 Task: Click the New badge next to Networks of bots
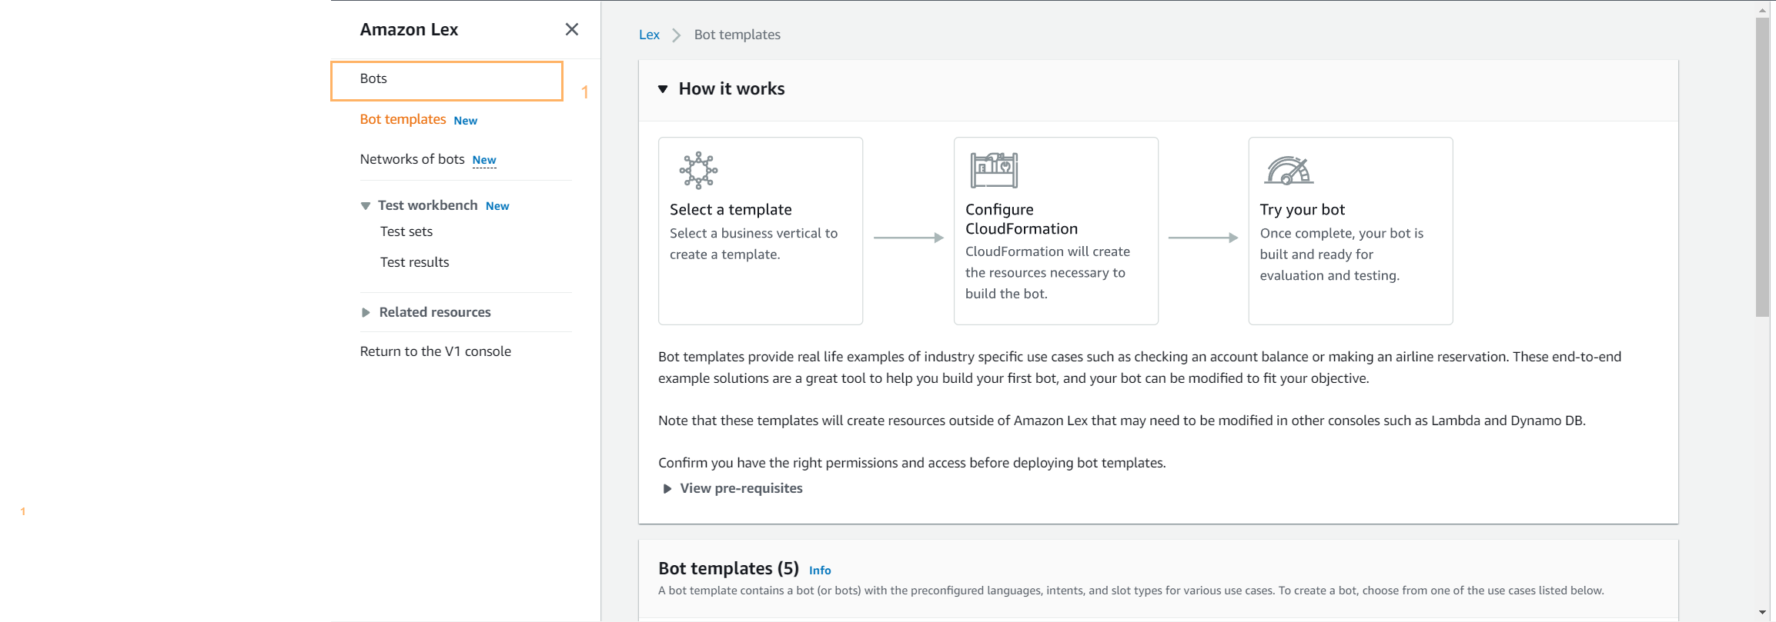coord(484,160)
